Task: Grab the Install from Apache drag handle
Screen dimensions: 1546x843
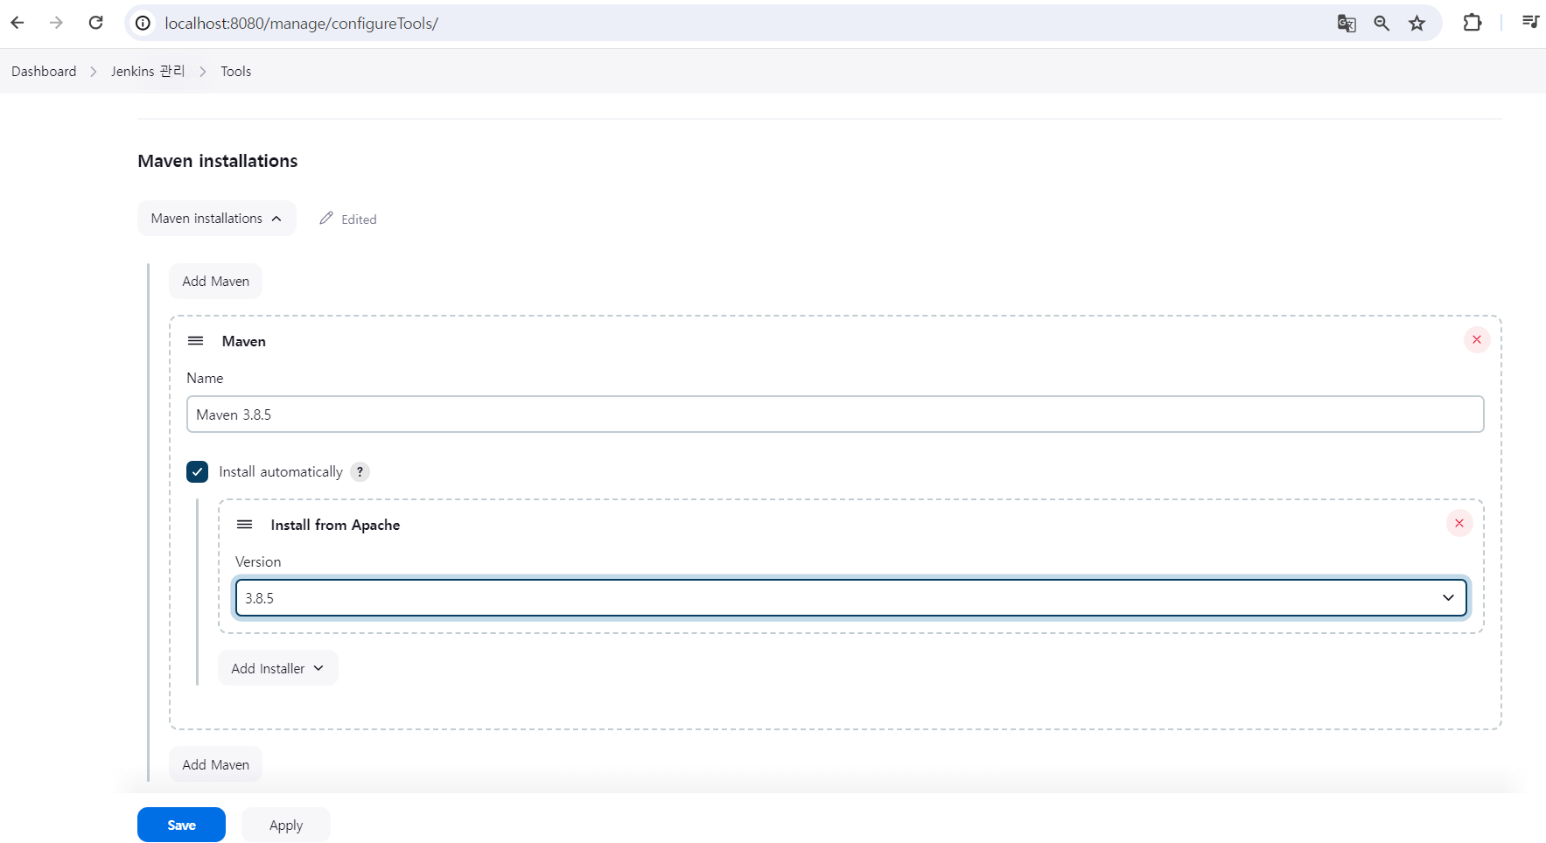Action: tap(245, 525)
